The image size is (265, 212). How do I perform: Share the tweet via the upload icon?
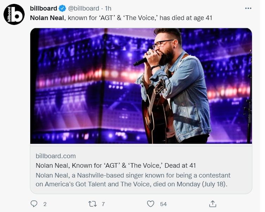[213, 204]
